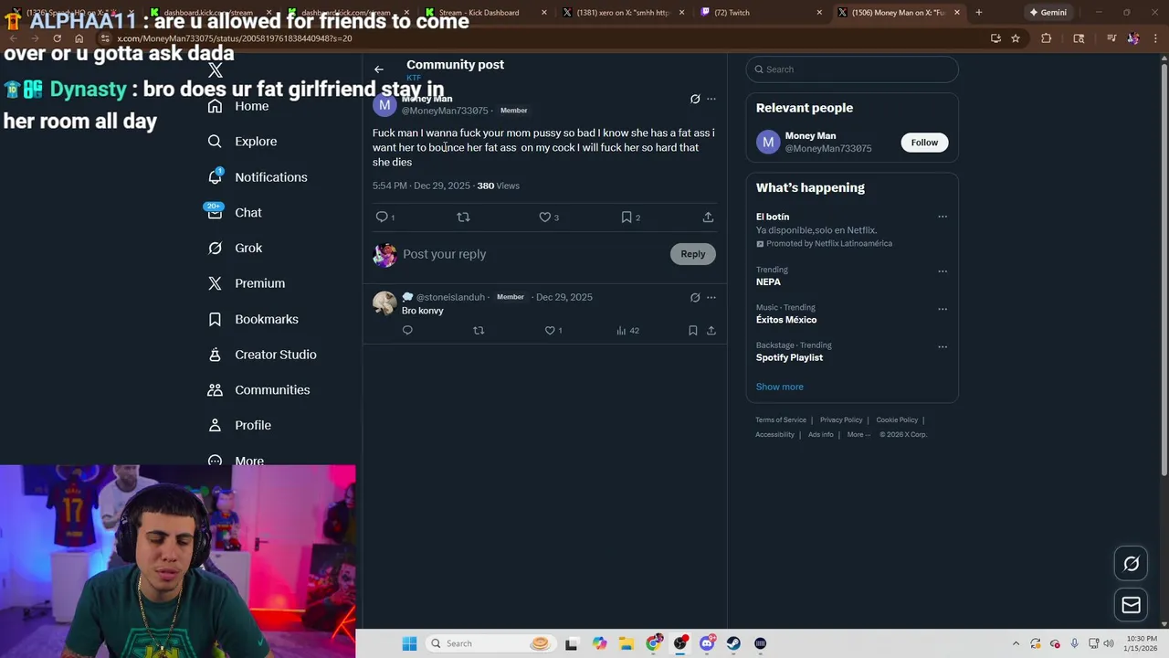Open more options for the El botín promotion
This screenshot has width=1169, height=658.
(943, 217)
